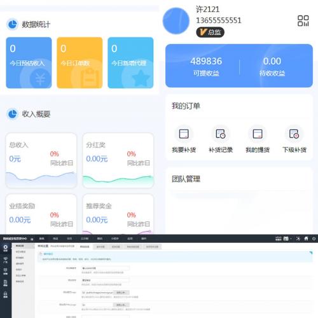Click the 0元 value under 总收入
Image resolution: width=318 pixels, height=318 pixels.
pyautogui.click(x=15, y=159)
